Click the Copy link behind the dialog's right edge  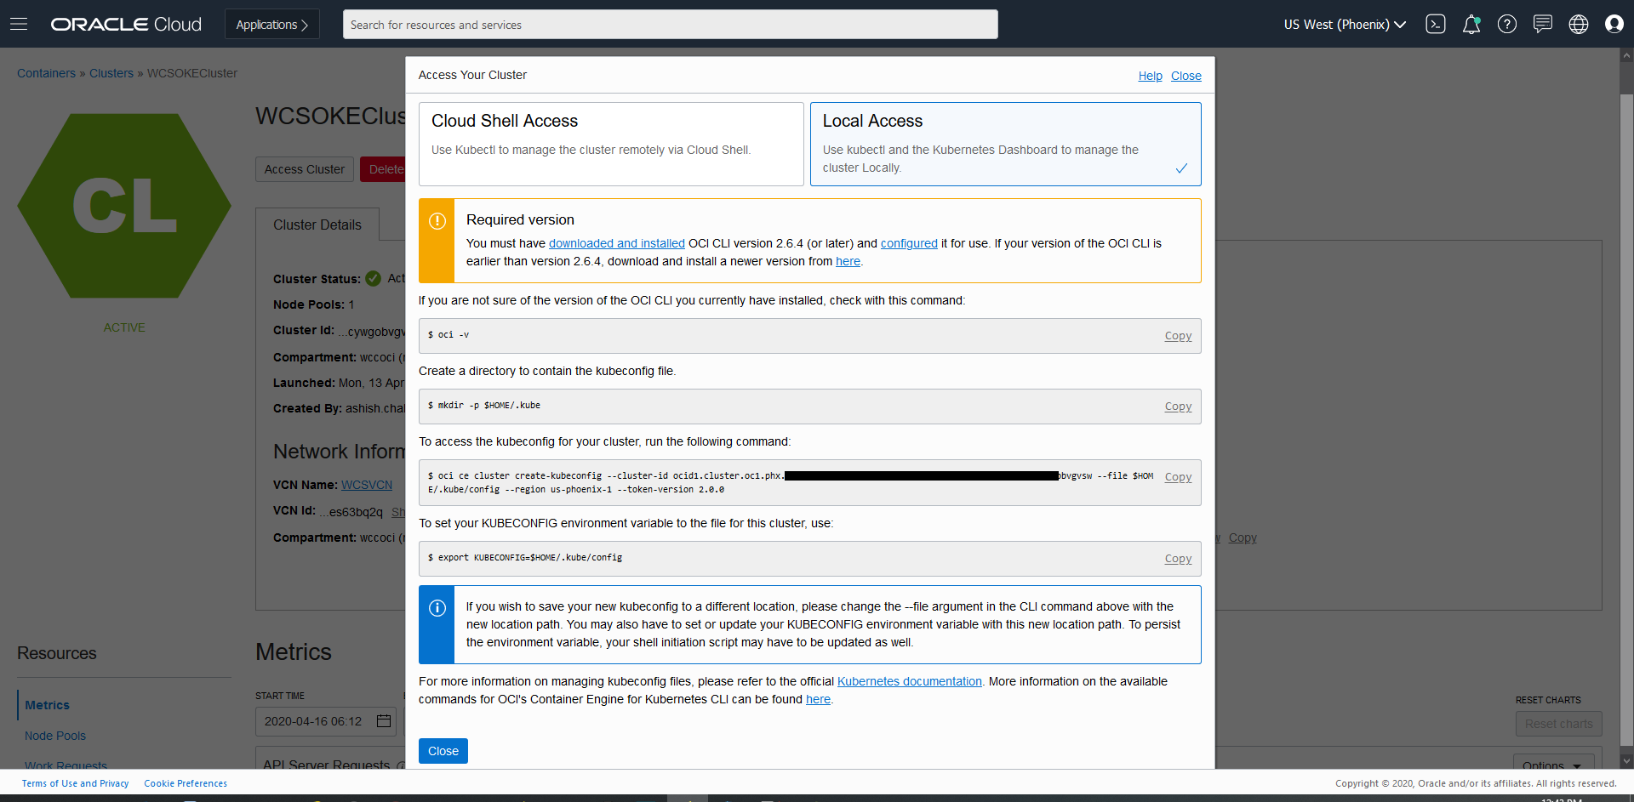pyautogui.click(x=1243, y=538)
